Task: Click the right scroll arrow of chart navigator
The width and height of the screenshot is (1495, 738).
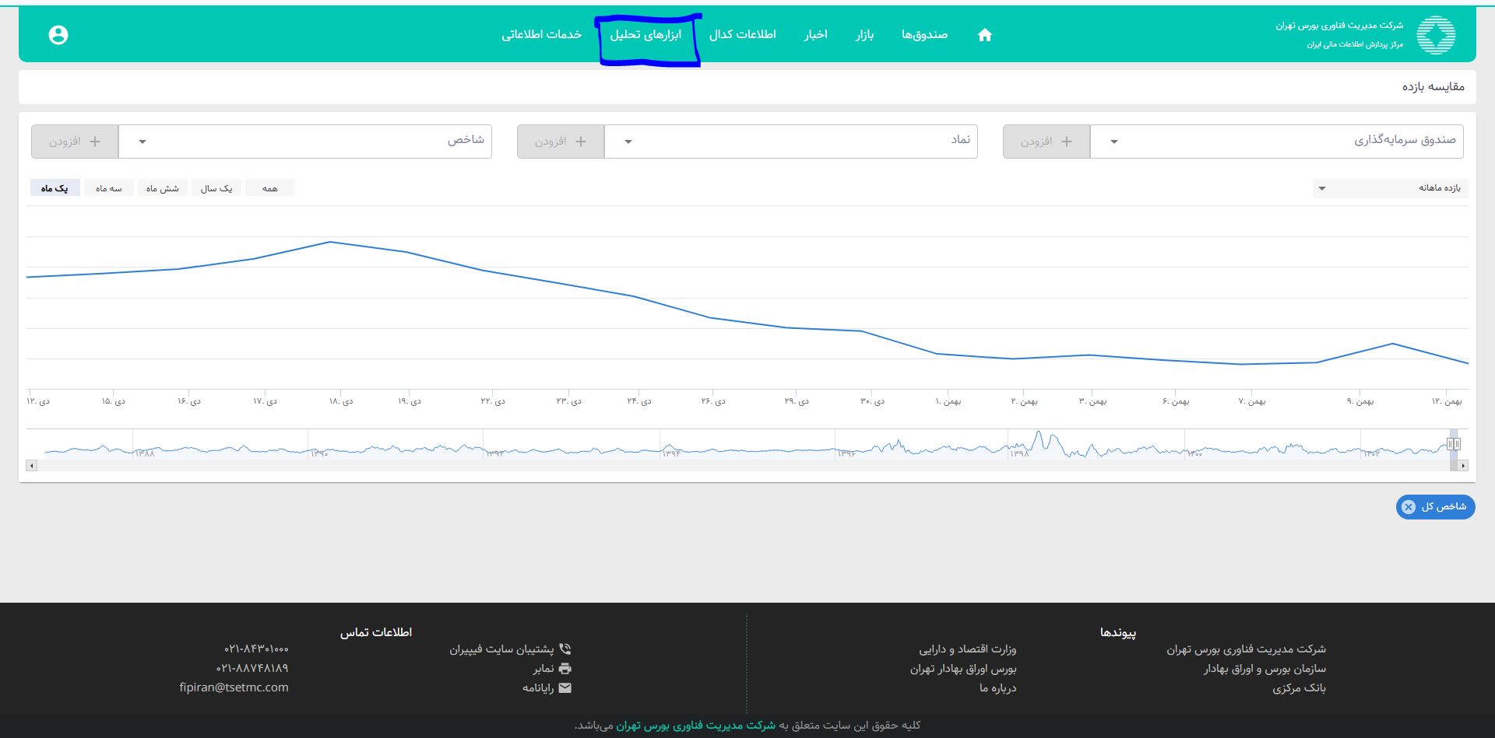Action: [x=1463, y=466]
